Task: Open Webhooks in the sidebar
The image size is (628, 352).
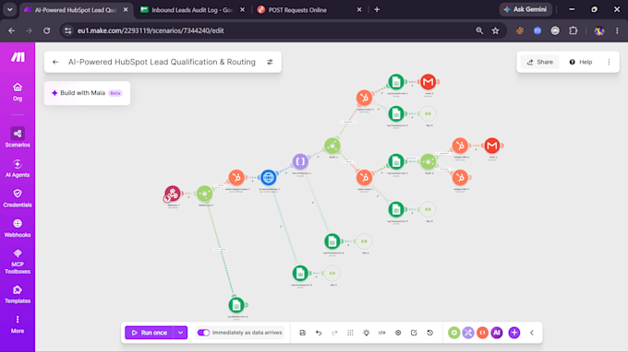Action: [18, 229]
